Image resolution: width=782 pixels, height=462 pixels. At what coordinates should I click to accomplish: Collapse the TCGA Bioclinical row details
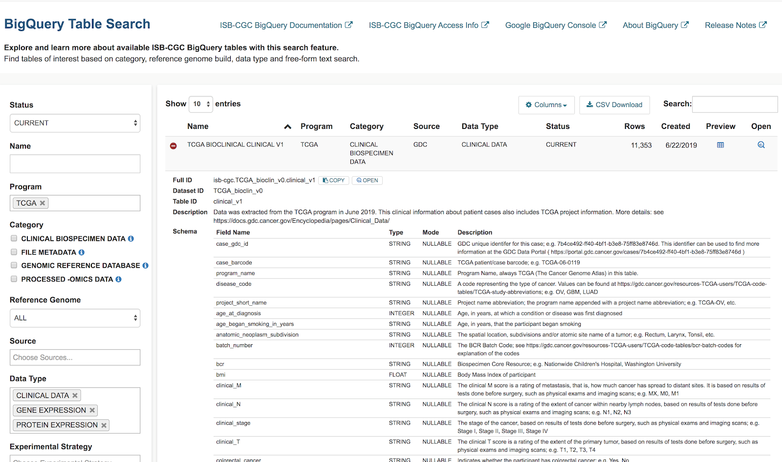[x=173, y=146]
